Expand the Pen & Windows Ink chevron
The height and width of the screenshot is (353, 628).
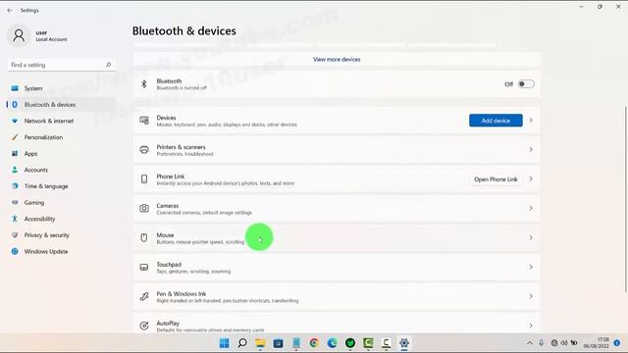tap(531, 296)
